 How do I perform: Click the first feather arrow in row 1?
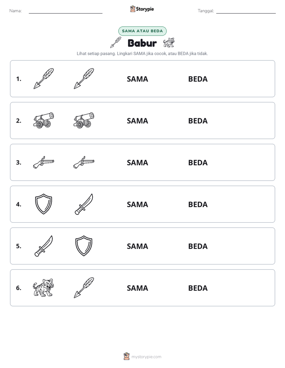(44, 78)
